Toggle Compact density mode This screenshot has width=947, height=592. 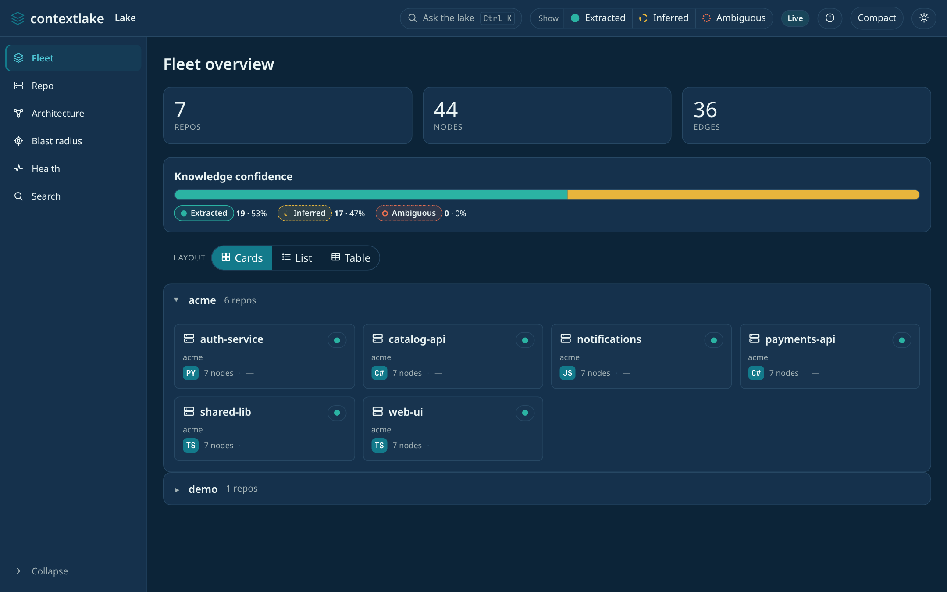tap(876, 18)
